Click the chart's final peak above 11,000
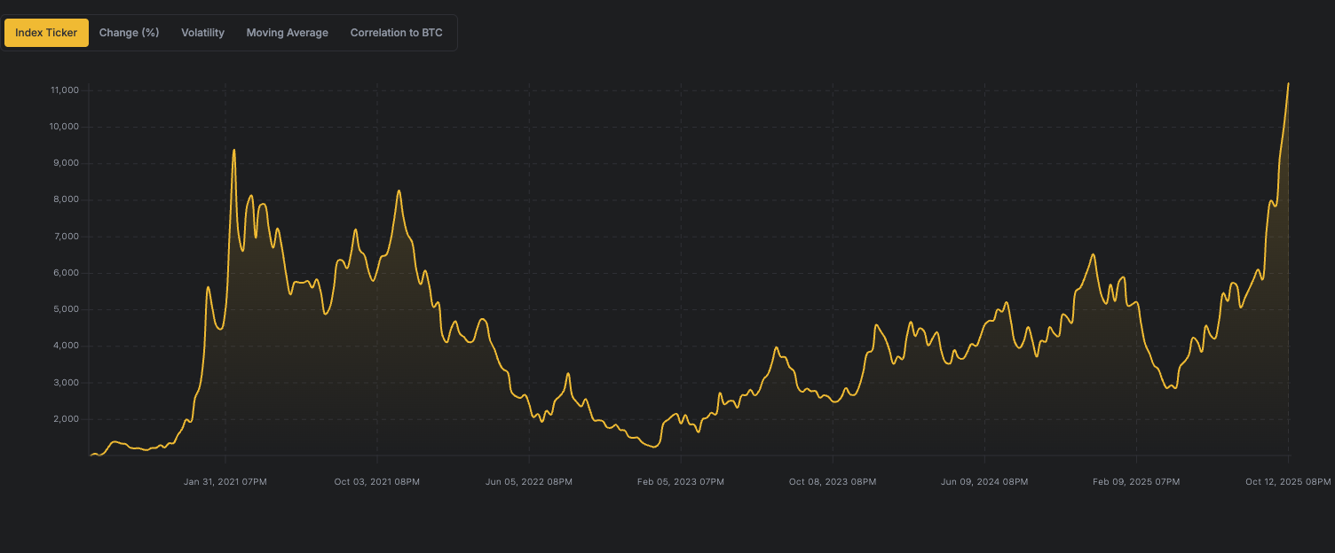 [1288, 84]
